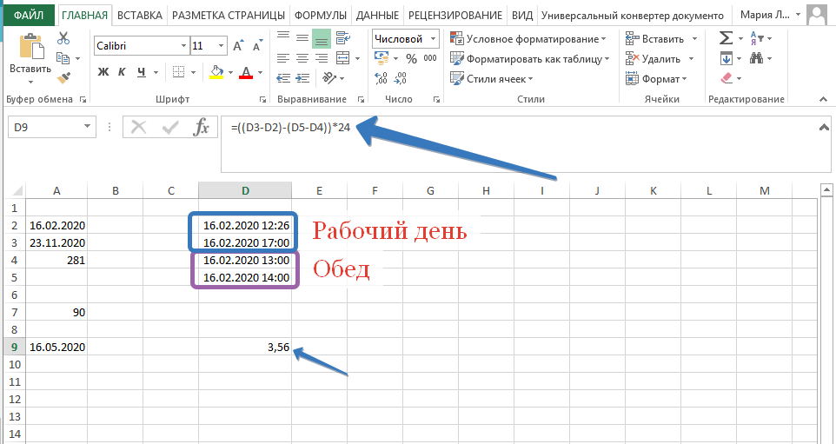The height and width of the screenshot is (444, 836).
Task: Click the Paste (Вставить) clipboard icon
Action: (30, 46)
